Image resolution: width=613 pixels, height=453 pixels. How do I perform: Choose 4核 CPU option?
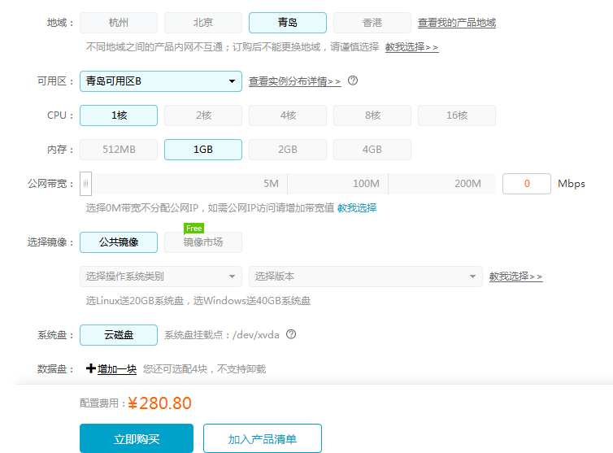pos(287,115)
